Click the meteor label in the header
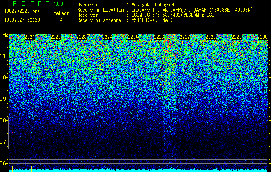The width and height of the screenshot is (271, 172). (x=61, y=13)
